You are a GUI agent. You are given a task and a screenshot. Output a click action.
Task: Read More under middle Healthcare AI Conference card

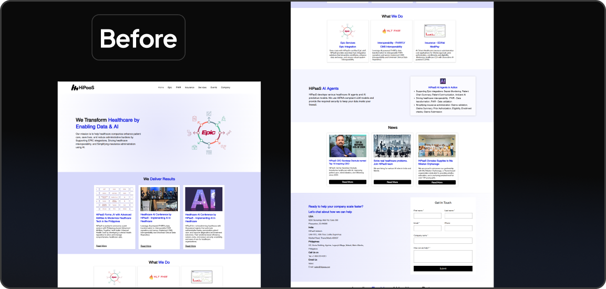146,246
